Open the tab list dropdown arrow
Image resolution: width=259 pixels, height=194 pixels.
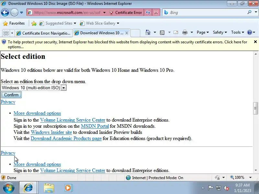(x=12, y=33)
